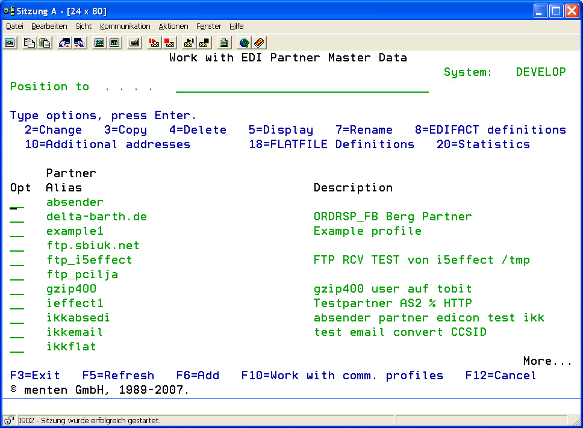
Task: Click the Position to input field
Action: 302,87
